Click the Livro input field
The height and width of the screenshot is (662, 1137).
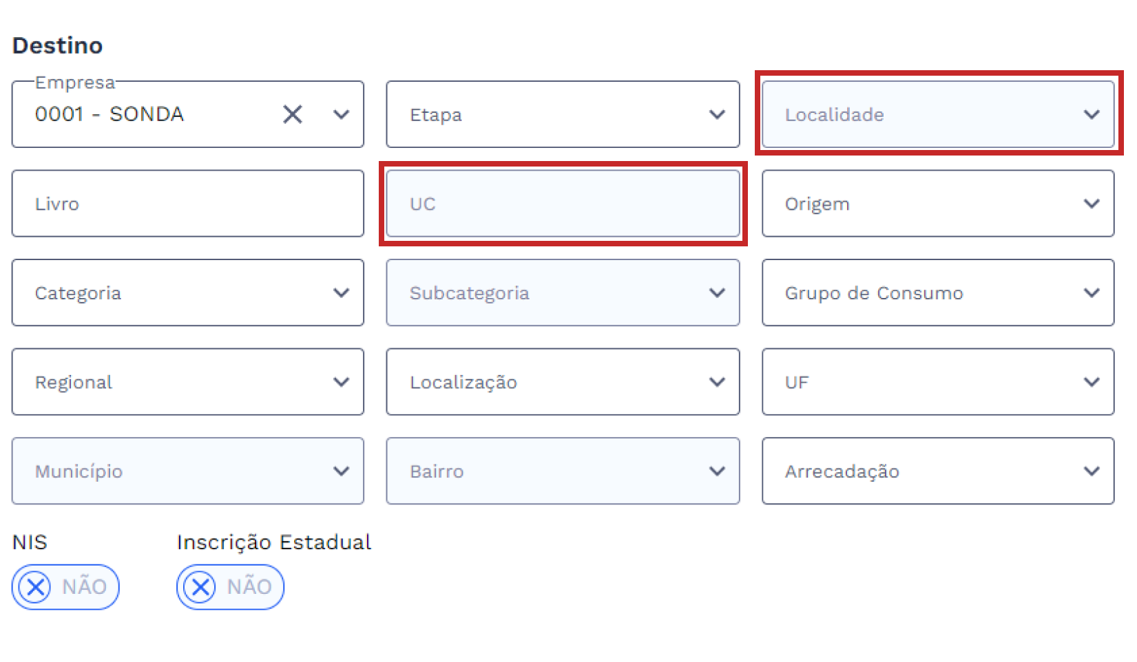(187, 204)
